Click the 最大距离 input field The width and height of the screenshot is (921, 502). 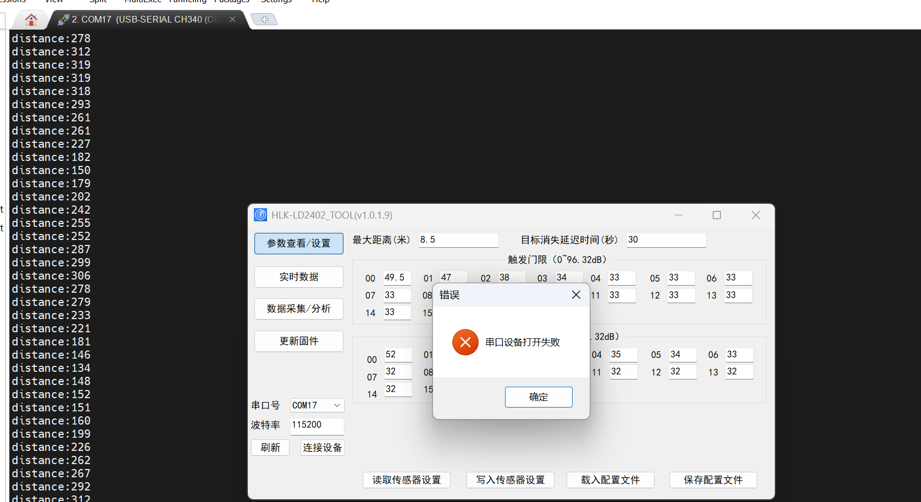point(459,240)
